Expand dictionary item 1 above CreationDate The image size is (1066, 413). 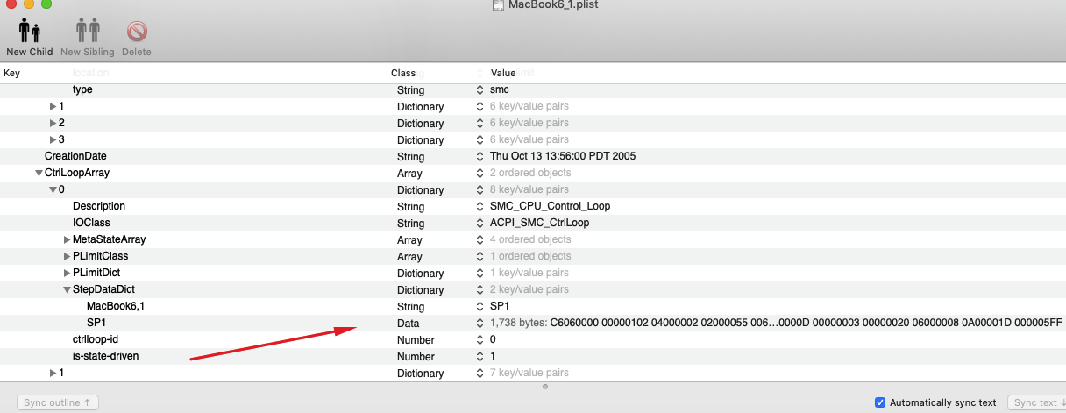tap(53, 107)
